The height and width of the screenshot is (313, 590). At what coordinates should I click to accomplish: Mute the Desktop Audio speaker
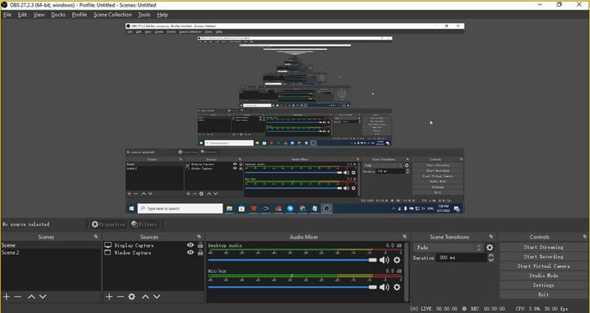[x=384, y=260]
